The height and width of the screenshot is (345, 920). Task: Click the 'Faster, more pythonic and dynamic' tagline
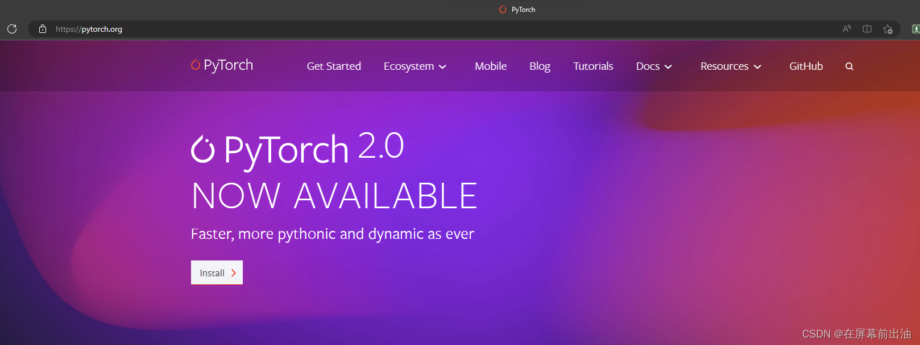tap(332, 234)
